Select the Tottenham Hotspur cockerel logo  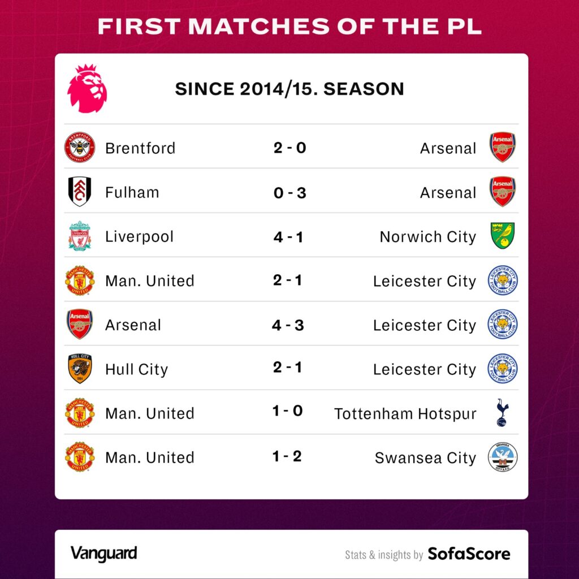[x=503, y=412]
